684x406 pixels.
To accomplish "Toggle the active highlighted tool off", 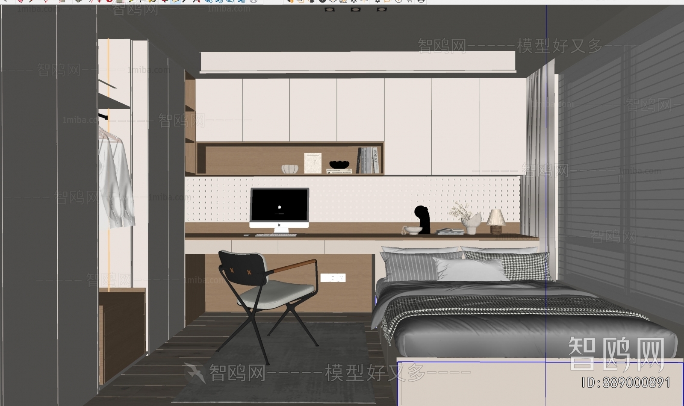I will (175, 2).
